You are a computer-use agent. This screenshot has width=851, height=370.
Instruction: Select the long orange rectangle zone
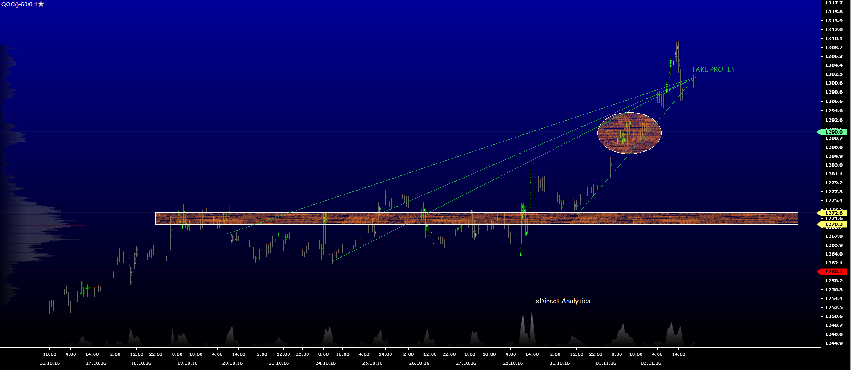point(476,219)
